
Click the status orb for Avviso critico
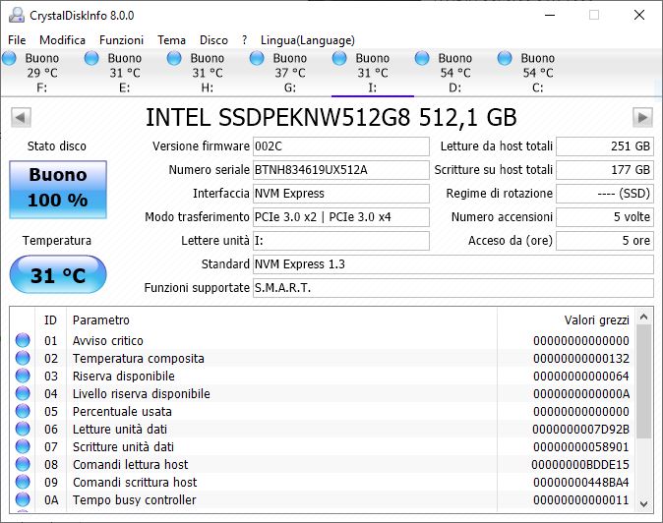[x=23, y=340]
